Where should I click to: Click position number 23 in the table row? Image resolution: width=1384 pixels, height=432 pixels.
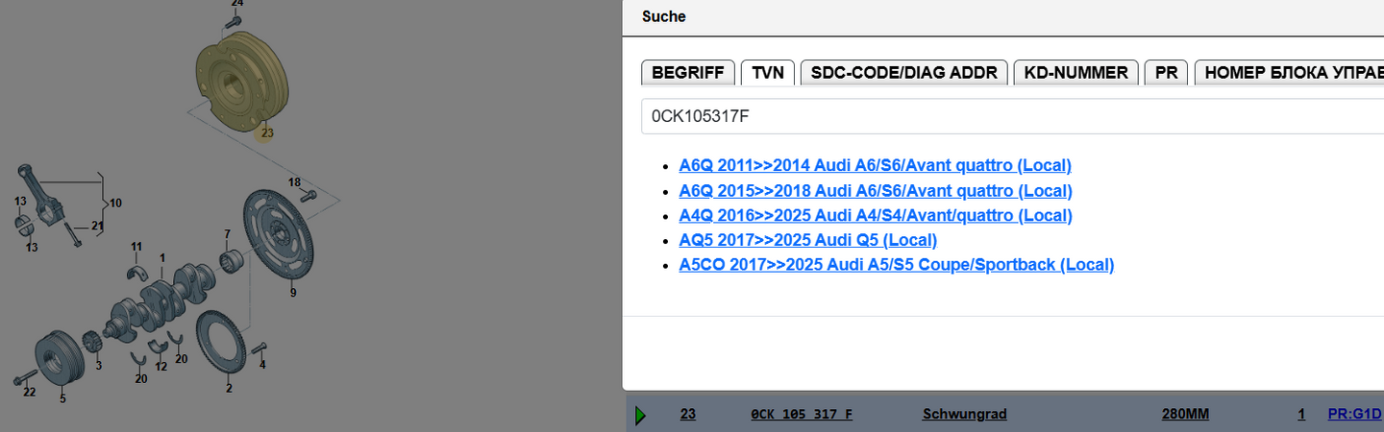688,415
